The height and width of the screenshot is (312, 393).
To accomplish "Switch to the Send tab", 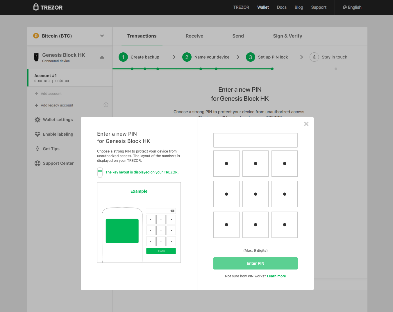I will [238, 36].
